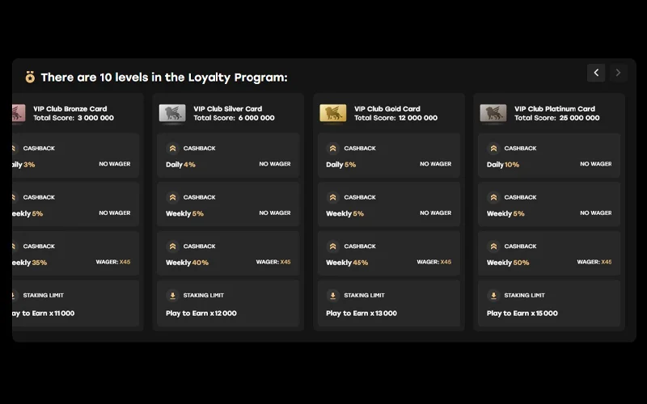Screen dimensions: 647x404
Task: Click the next arrow in the carousel
Action: coord(618,73)
